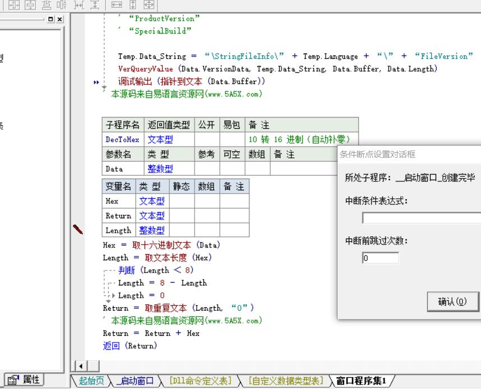Viewport: 481px width, 389px height.
Task: Open the [自定义数据类型表] tab
Action: 285,381
